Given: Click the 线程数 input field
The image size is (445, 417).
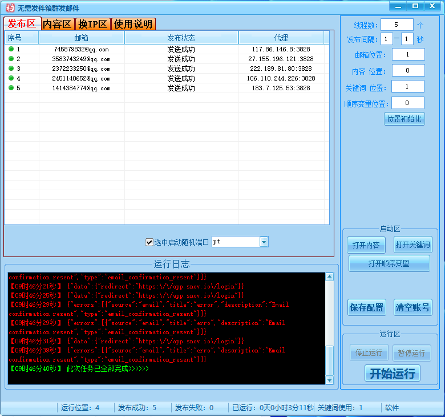Looking at the screenshot, I should (397, 25).
